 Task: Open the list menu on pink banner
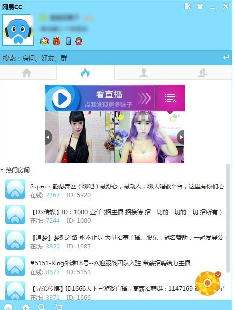(x=170, y=98)
